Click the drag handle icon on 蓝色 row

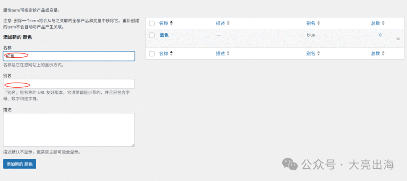[x=398, y=39]
